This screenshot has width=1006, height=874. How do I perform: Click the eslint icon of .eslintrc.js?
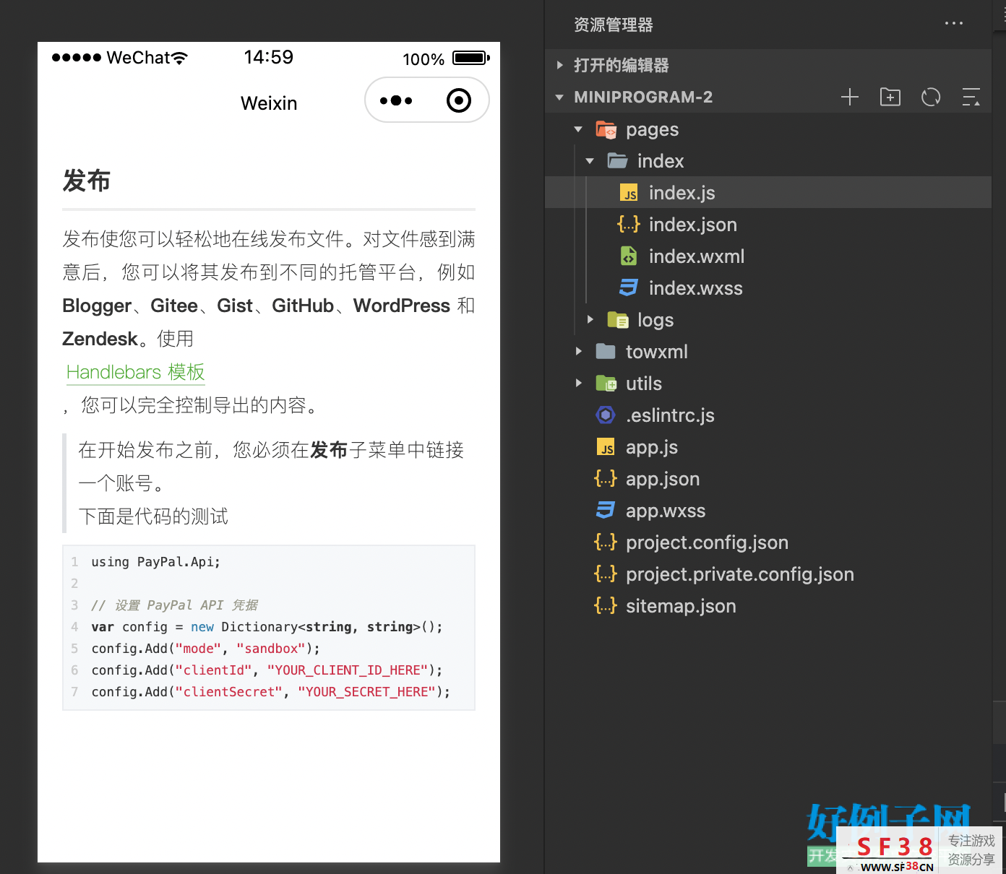tap(606, 415)
